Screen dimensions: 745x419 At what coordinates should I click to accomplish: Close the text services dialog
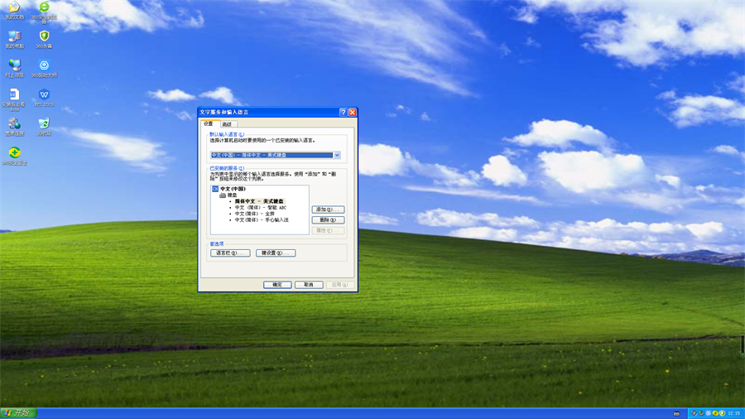[x=353, y=112]
